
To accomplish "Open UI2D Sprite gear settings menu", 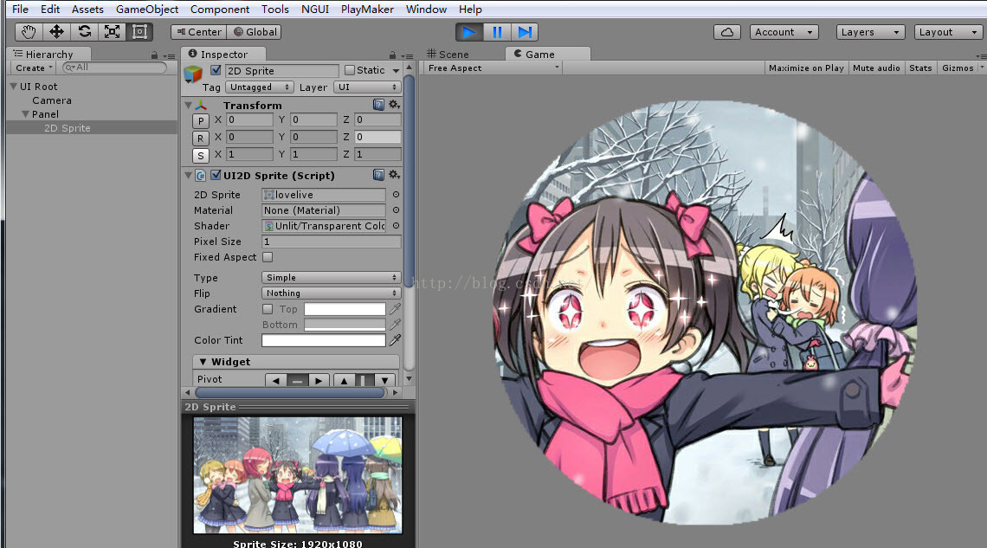I will coord(394,175).
